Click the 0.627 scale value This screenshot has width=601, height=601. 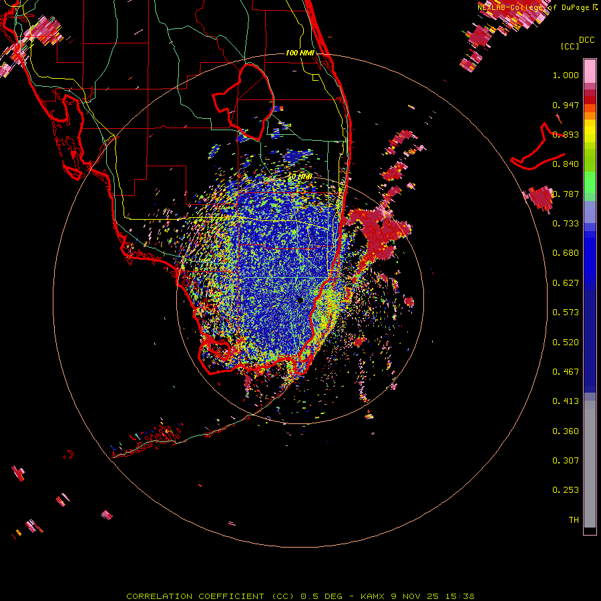click(x=566, y=283)
